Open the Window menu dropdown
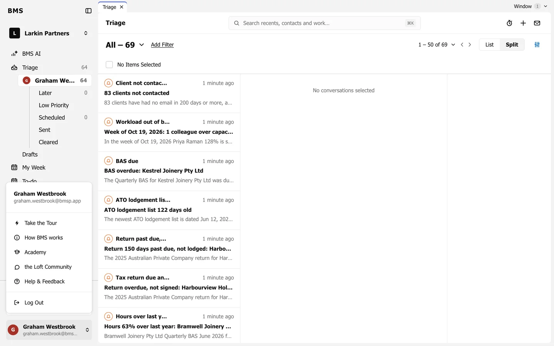This screenshot has width=554, height=346. 531,6
